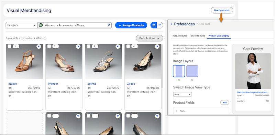Expand the Bulk Actions dropdown
The image size is (275, 135).
150,38
